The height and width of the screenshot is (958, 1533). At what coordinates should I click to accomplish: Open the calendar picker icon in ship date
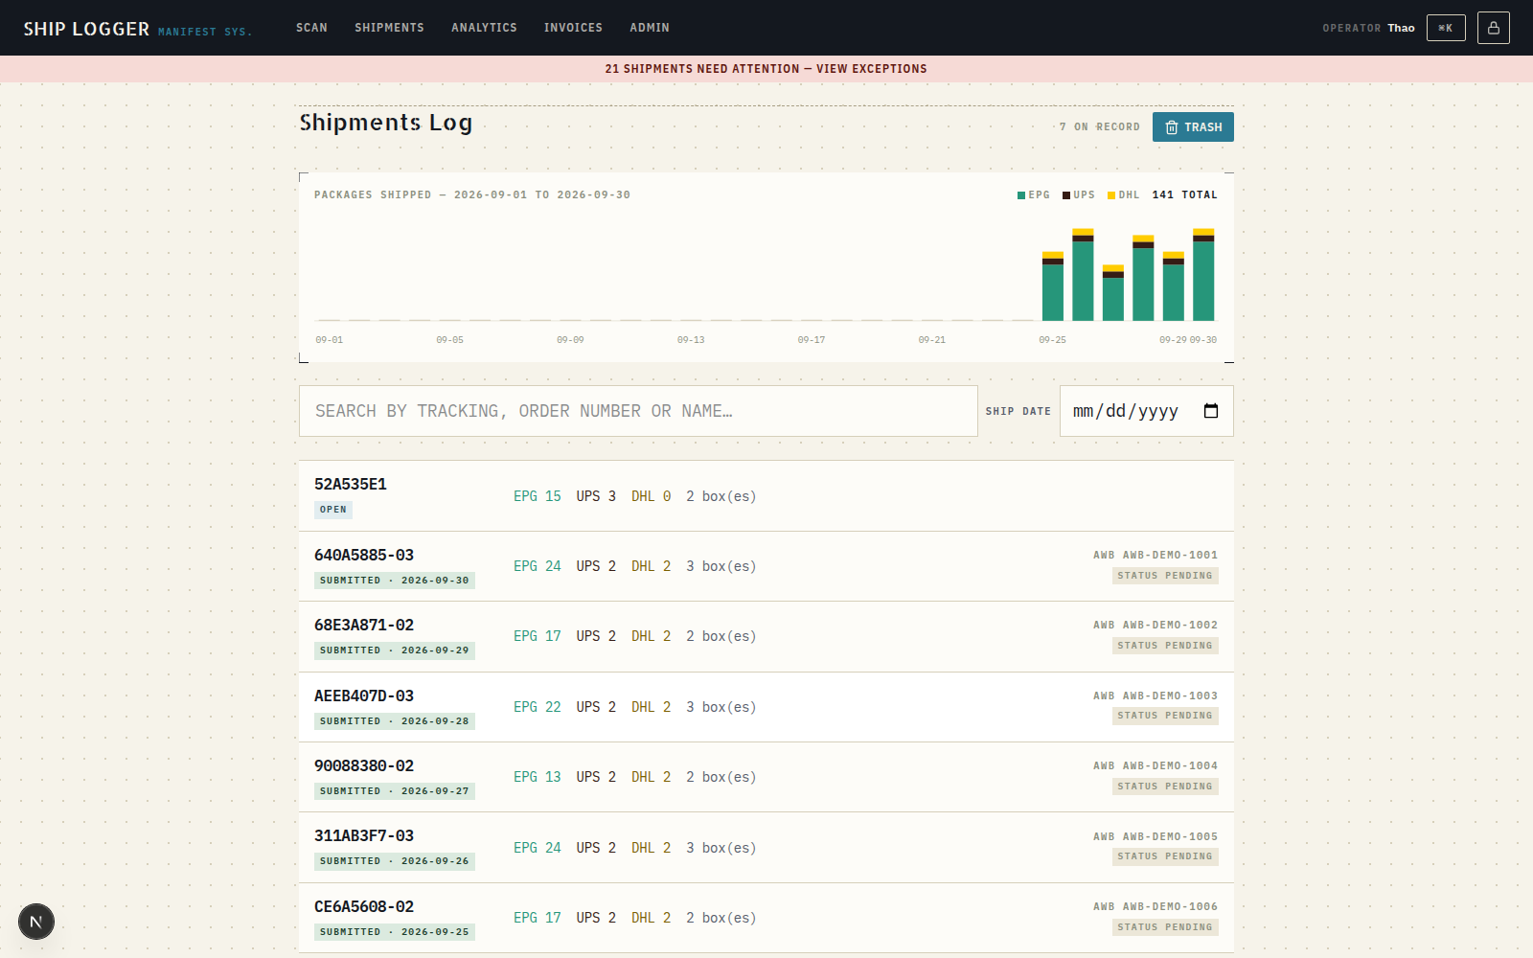[x=1211, y=411]
